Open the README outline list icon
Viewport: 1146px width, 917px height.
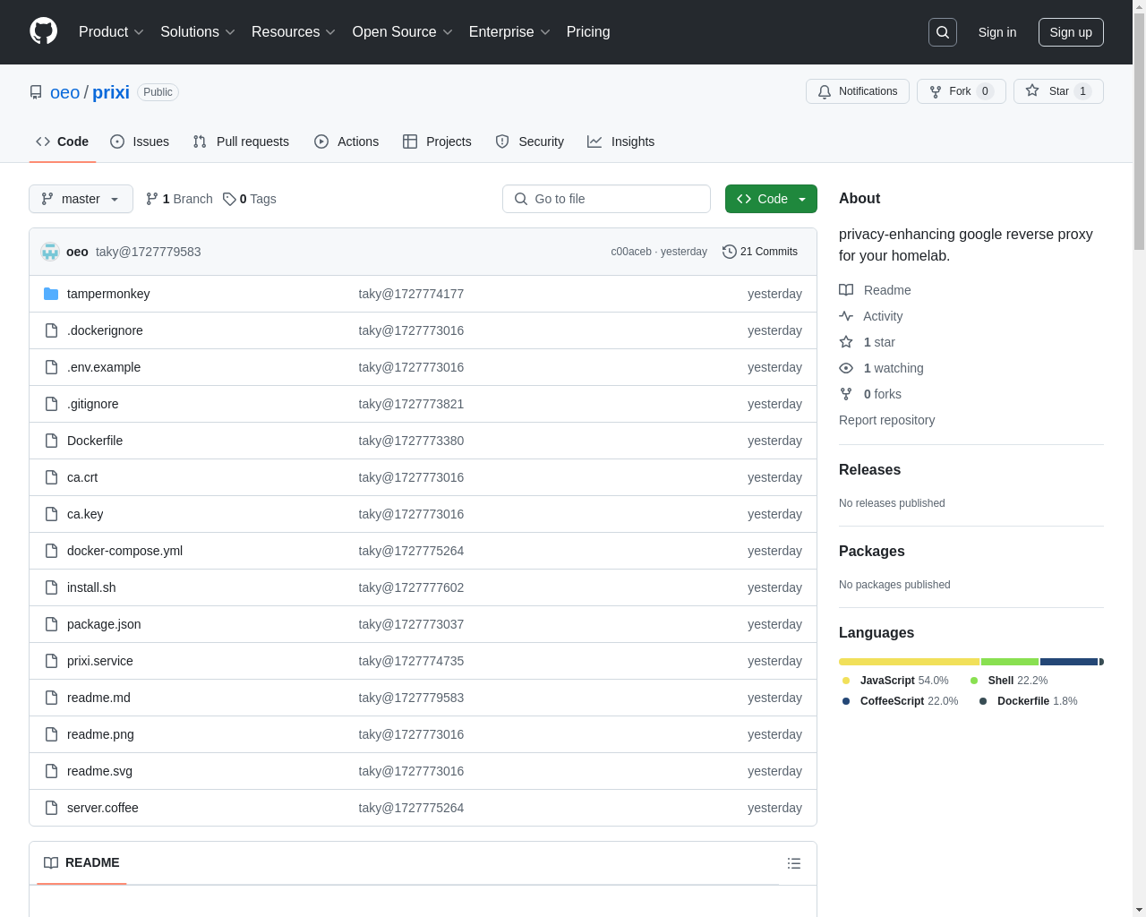794,863
